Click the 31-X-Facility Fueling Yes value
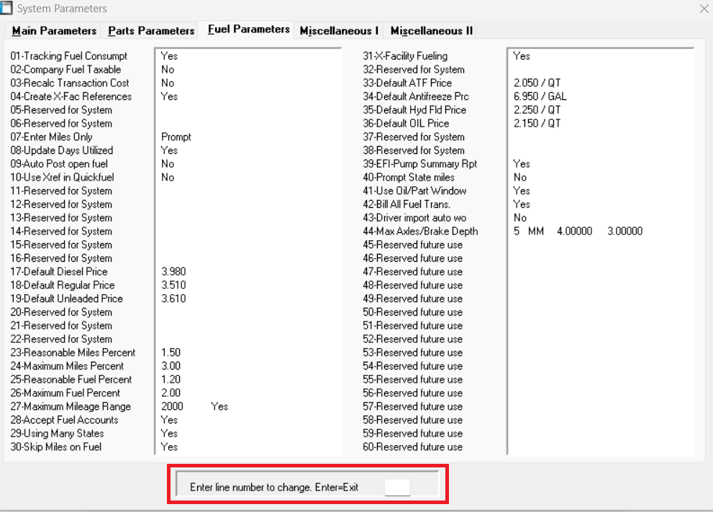The height and width of the screenshot is (512, 713). click(522, 56)
